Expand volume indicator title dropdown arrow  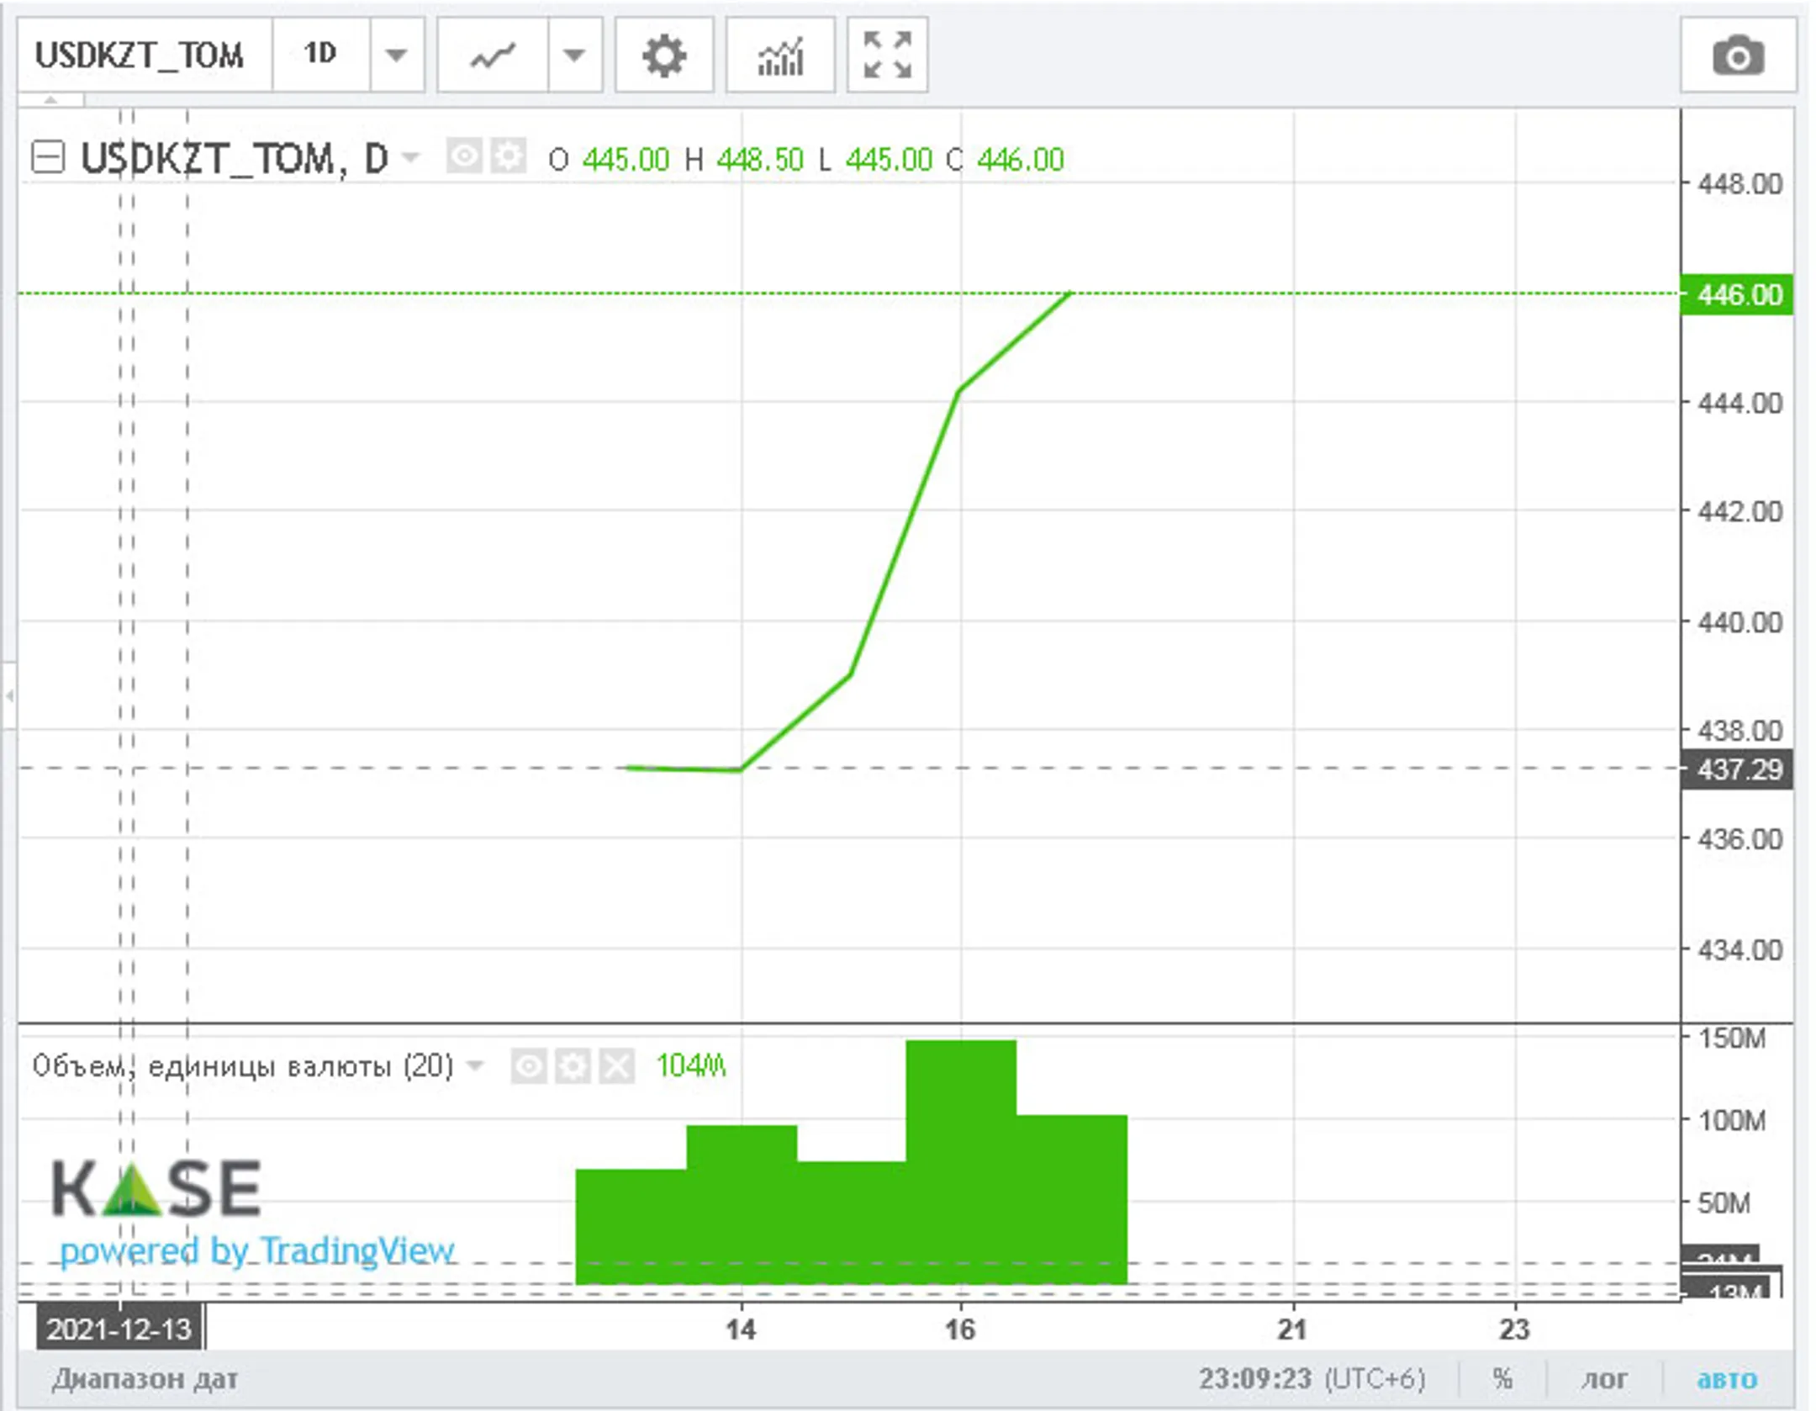475,1066
